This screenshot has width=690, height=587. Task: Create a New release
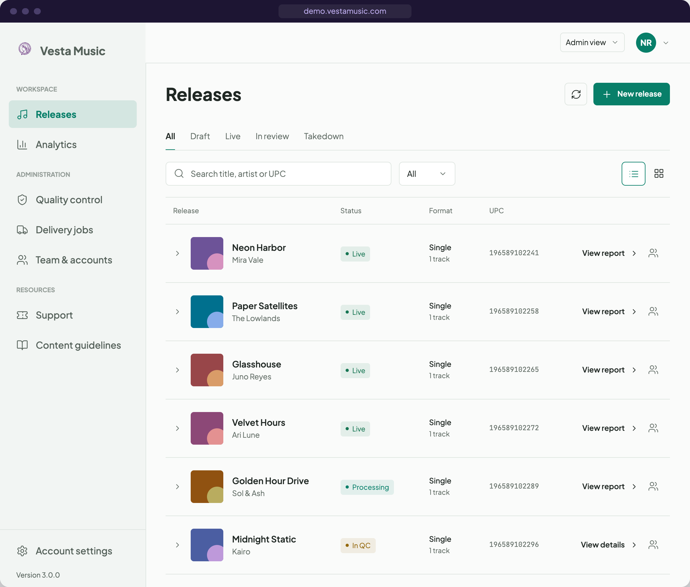(x=631, y=94)
